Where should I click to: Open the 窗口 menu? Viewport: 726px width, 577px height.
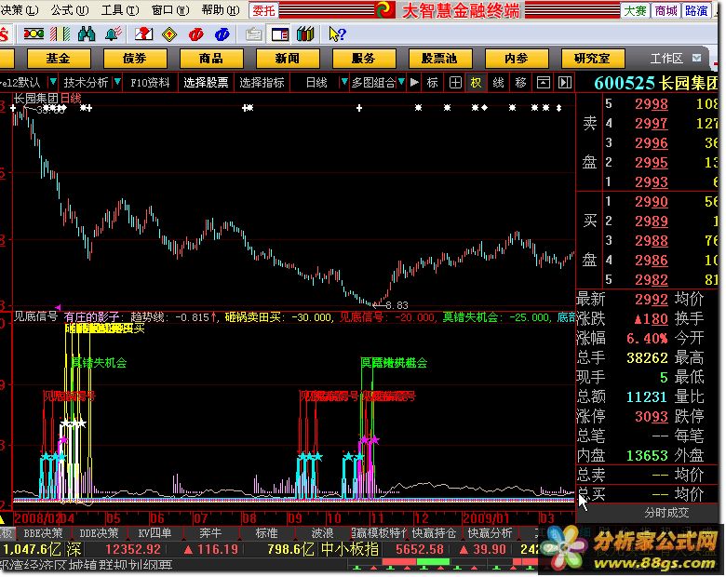tap(170, 9)
